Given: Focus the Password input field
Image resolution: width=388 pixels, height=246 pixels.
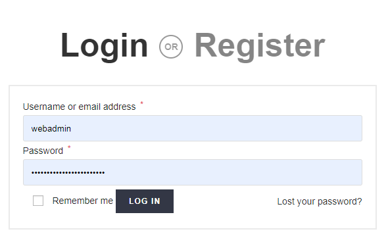Looking at the screenshot, I should click(193, 172).
